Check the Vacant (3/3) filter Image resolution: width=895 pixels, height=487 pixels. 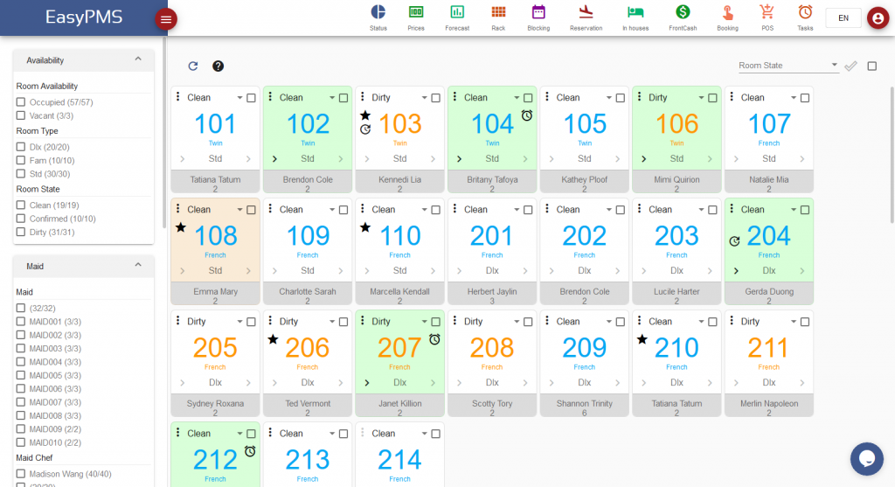coord(21,115)
